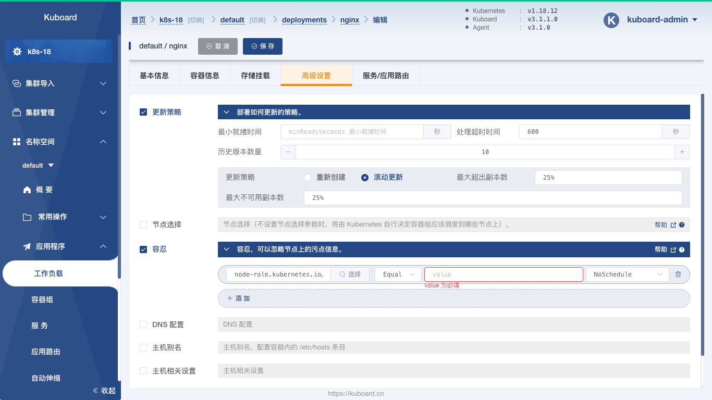Click the k8s-18 breadcrumb link
This screenshot has height=400, width=712.
pos(171,20)
